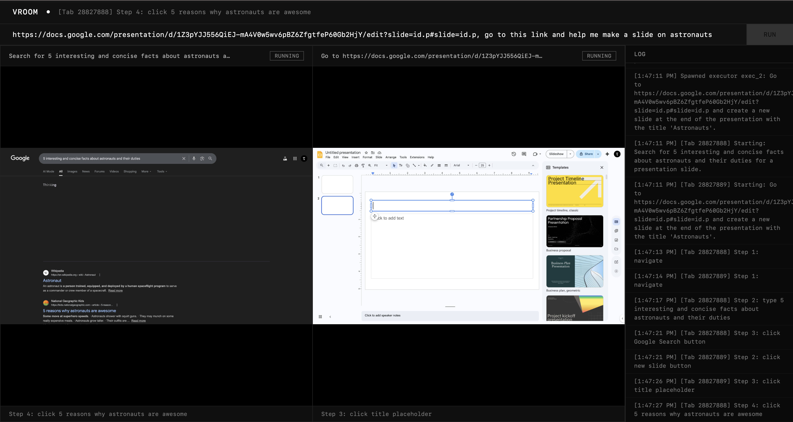
Task: Open the Arial font dropdown
Action: pyautogui.click(x=468, y=165)
